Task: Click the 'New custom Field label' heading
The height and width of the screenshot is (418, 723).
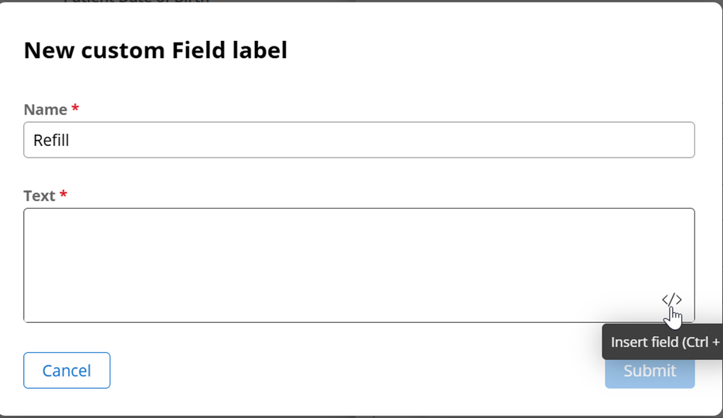Action: (x=155, y=49)
